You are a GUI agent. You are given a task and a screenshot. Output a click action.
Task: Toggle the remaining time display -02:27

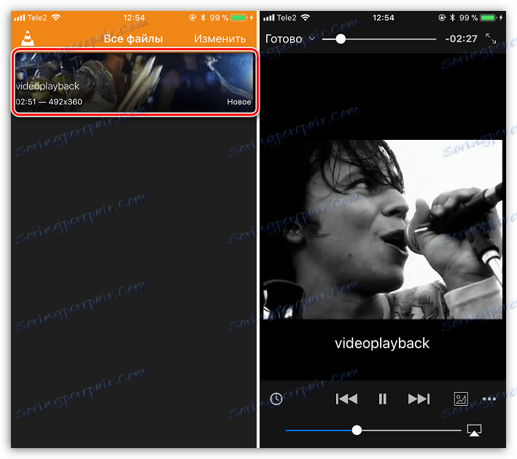(461, 39)
